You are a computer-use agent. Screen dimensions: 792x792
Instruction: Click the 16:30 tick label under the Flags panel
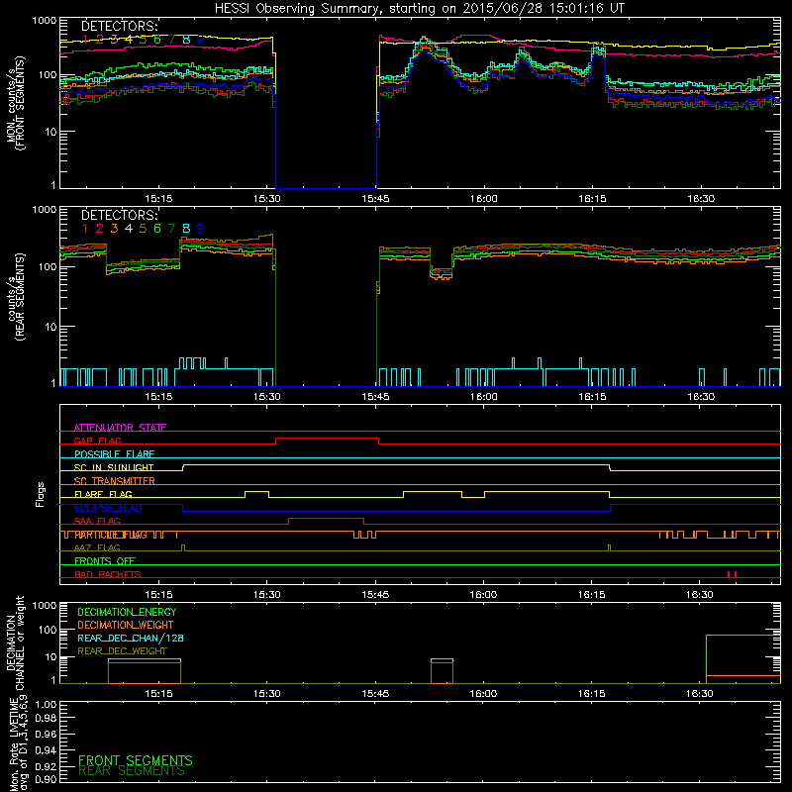(x=700, y=595)
